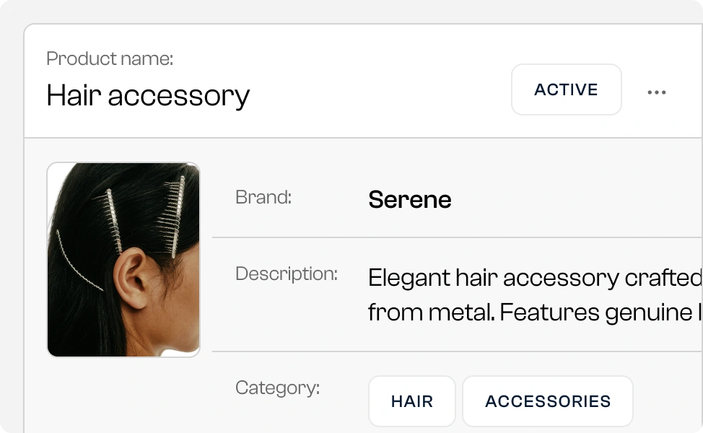Click the description line starting 'from metal'
The height and width of the screenshot is (433, 703).
[534, 312]
